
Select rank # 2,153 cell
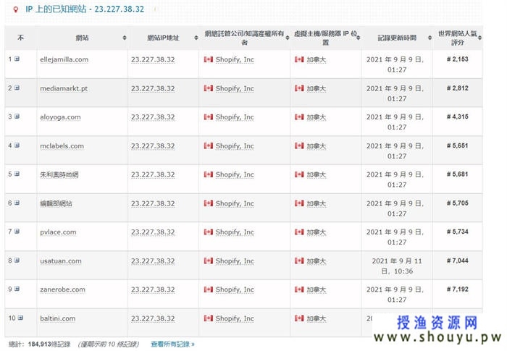(457, 59)
